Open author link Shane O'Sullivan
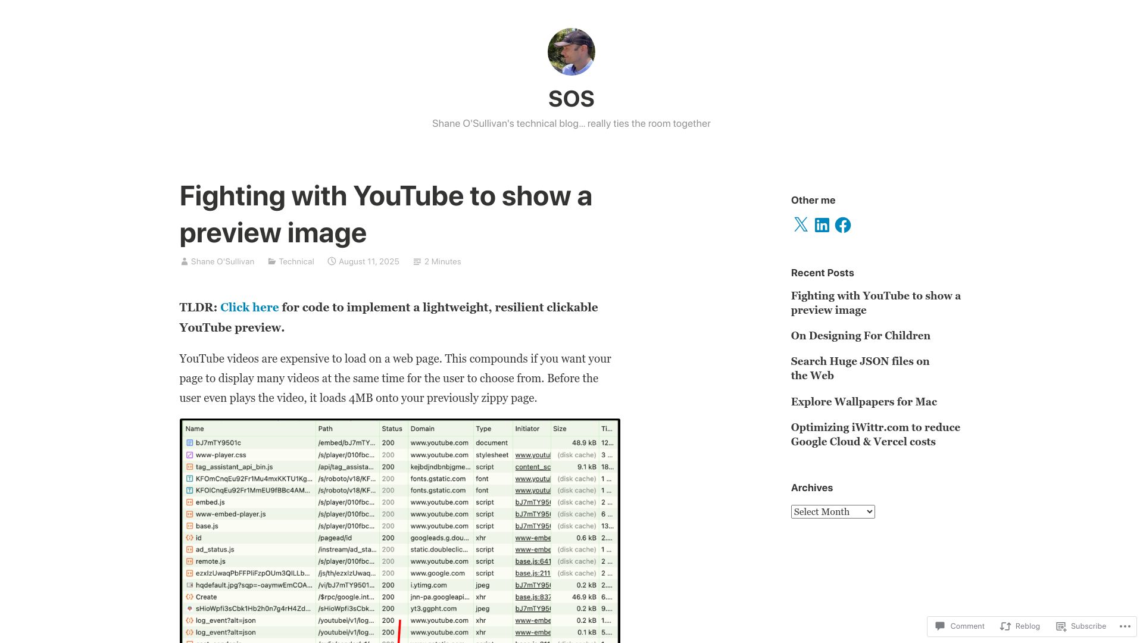The height and width of the screenshot is (643, 1143). pos(222,261)
